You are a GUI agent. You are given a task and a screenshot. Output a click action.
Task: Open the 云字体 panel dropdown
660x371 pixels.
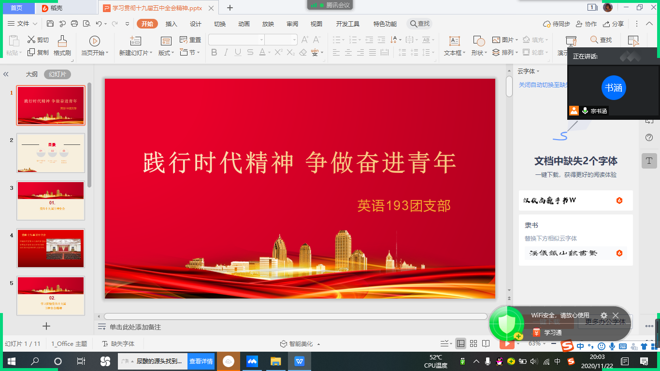point(529,71)
